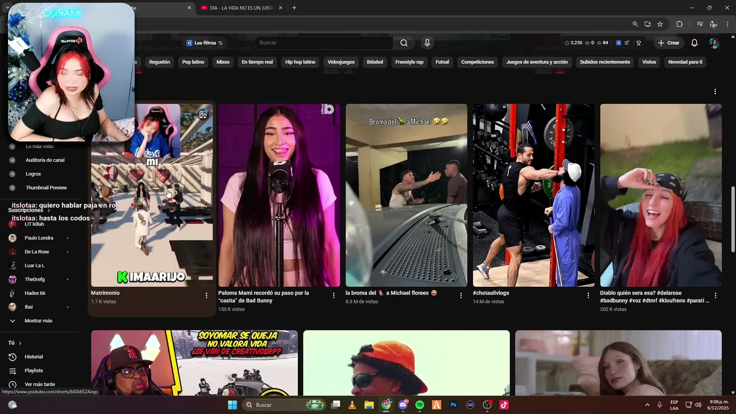Screen dimensions: 736x414
Task: Click the YouTube Buscar search field
Action: coord(324,43)
